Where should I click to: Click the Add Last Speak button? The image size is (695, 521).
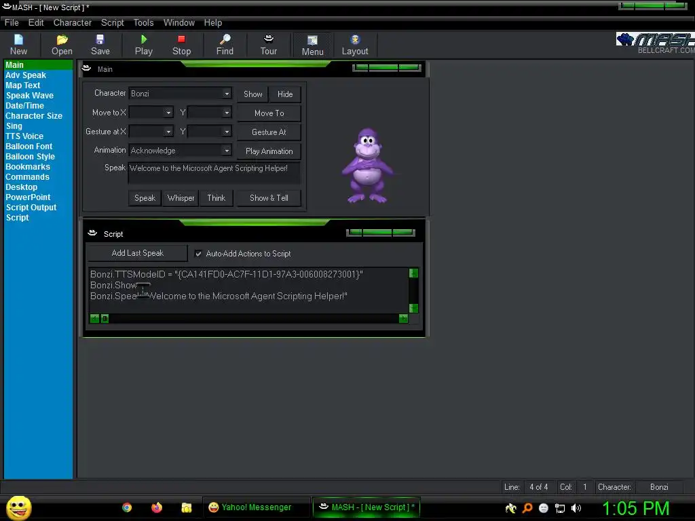point(137,253)
